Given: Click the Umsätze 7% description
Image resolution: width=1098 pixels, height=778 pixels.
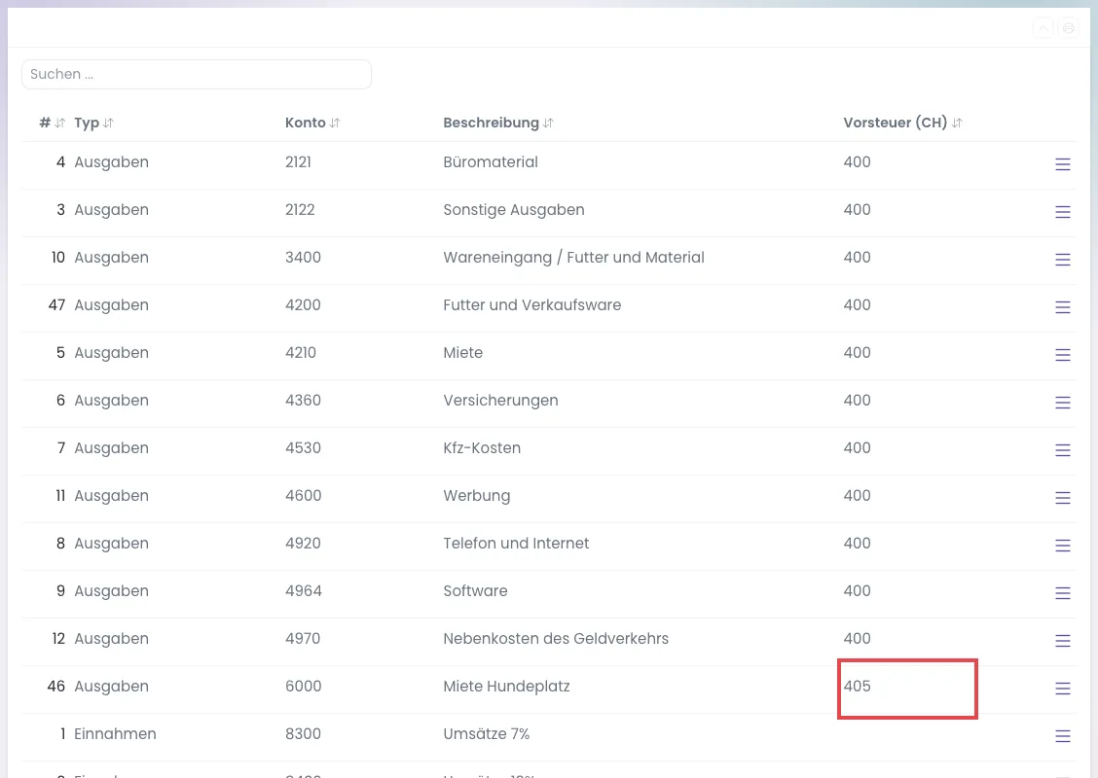Looking at the screenshot, I should [486, 733].
